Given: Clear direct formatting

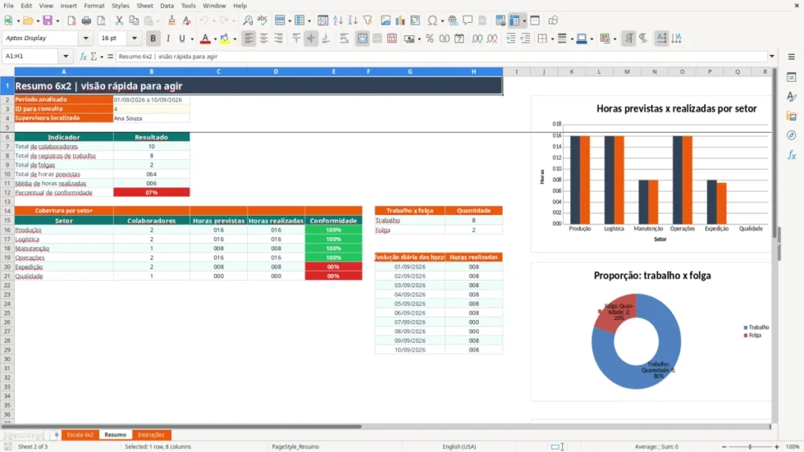Looking at the screenshot, I should click(x=186, y=20).
